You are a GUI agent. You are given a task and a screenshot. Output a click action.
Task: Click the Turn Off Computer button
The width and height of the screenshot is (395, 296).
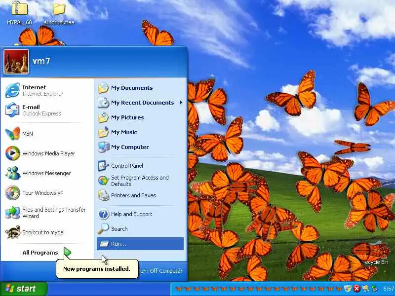(x=160, y=271)
